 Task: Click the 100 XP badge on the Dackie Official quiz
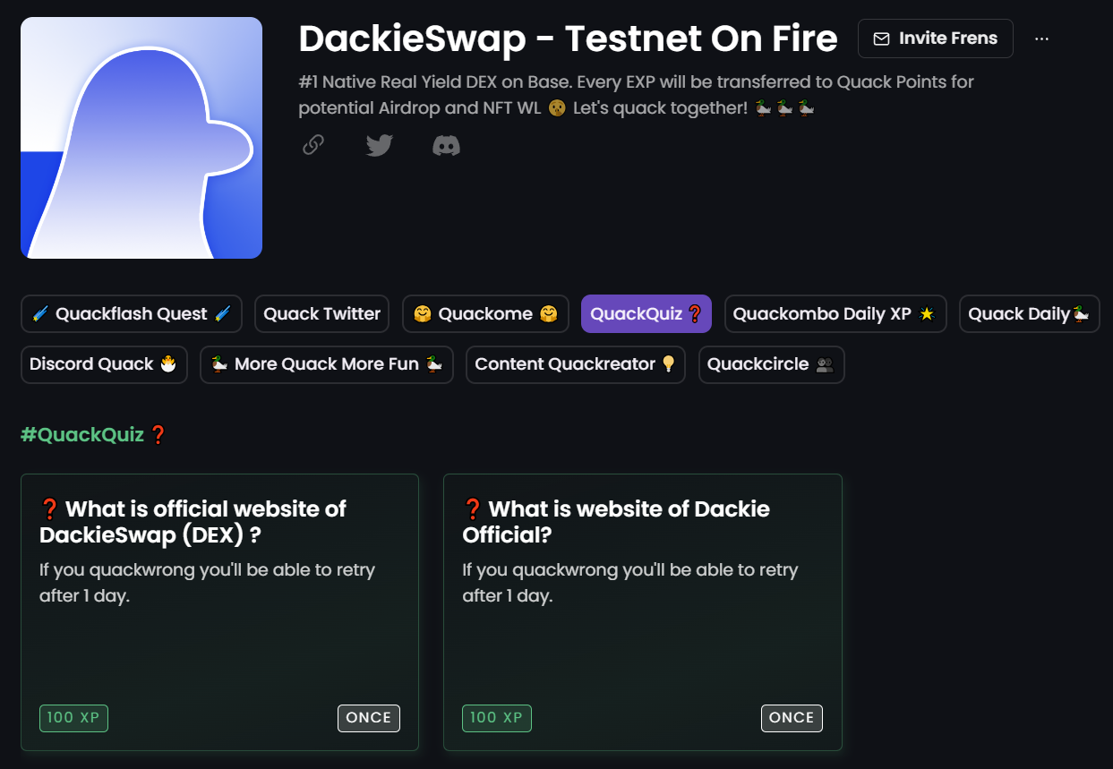point(496,717)
